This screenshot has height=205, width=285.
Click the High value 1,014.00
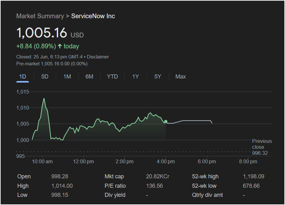tap(62, 186)
